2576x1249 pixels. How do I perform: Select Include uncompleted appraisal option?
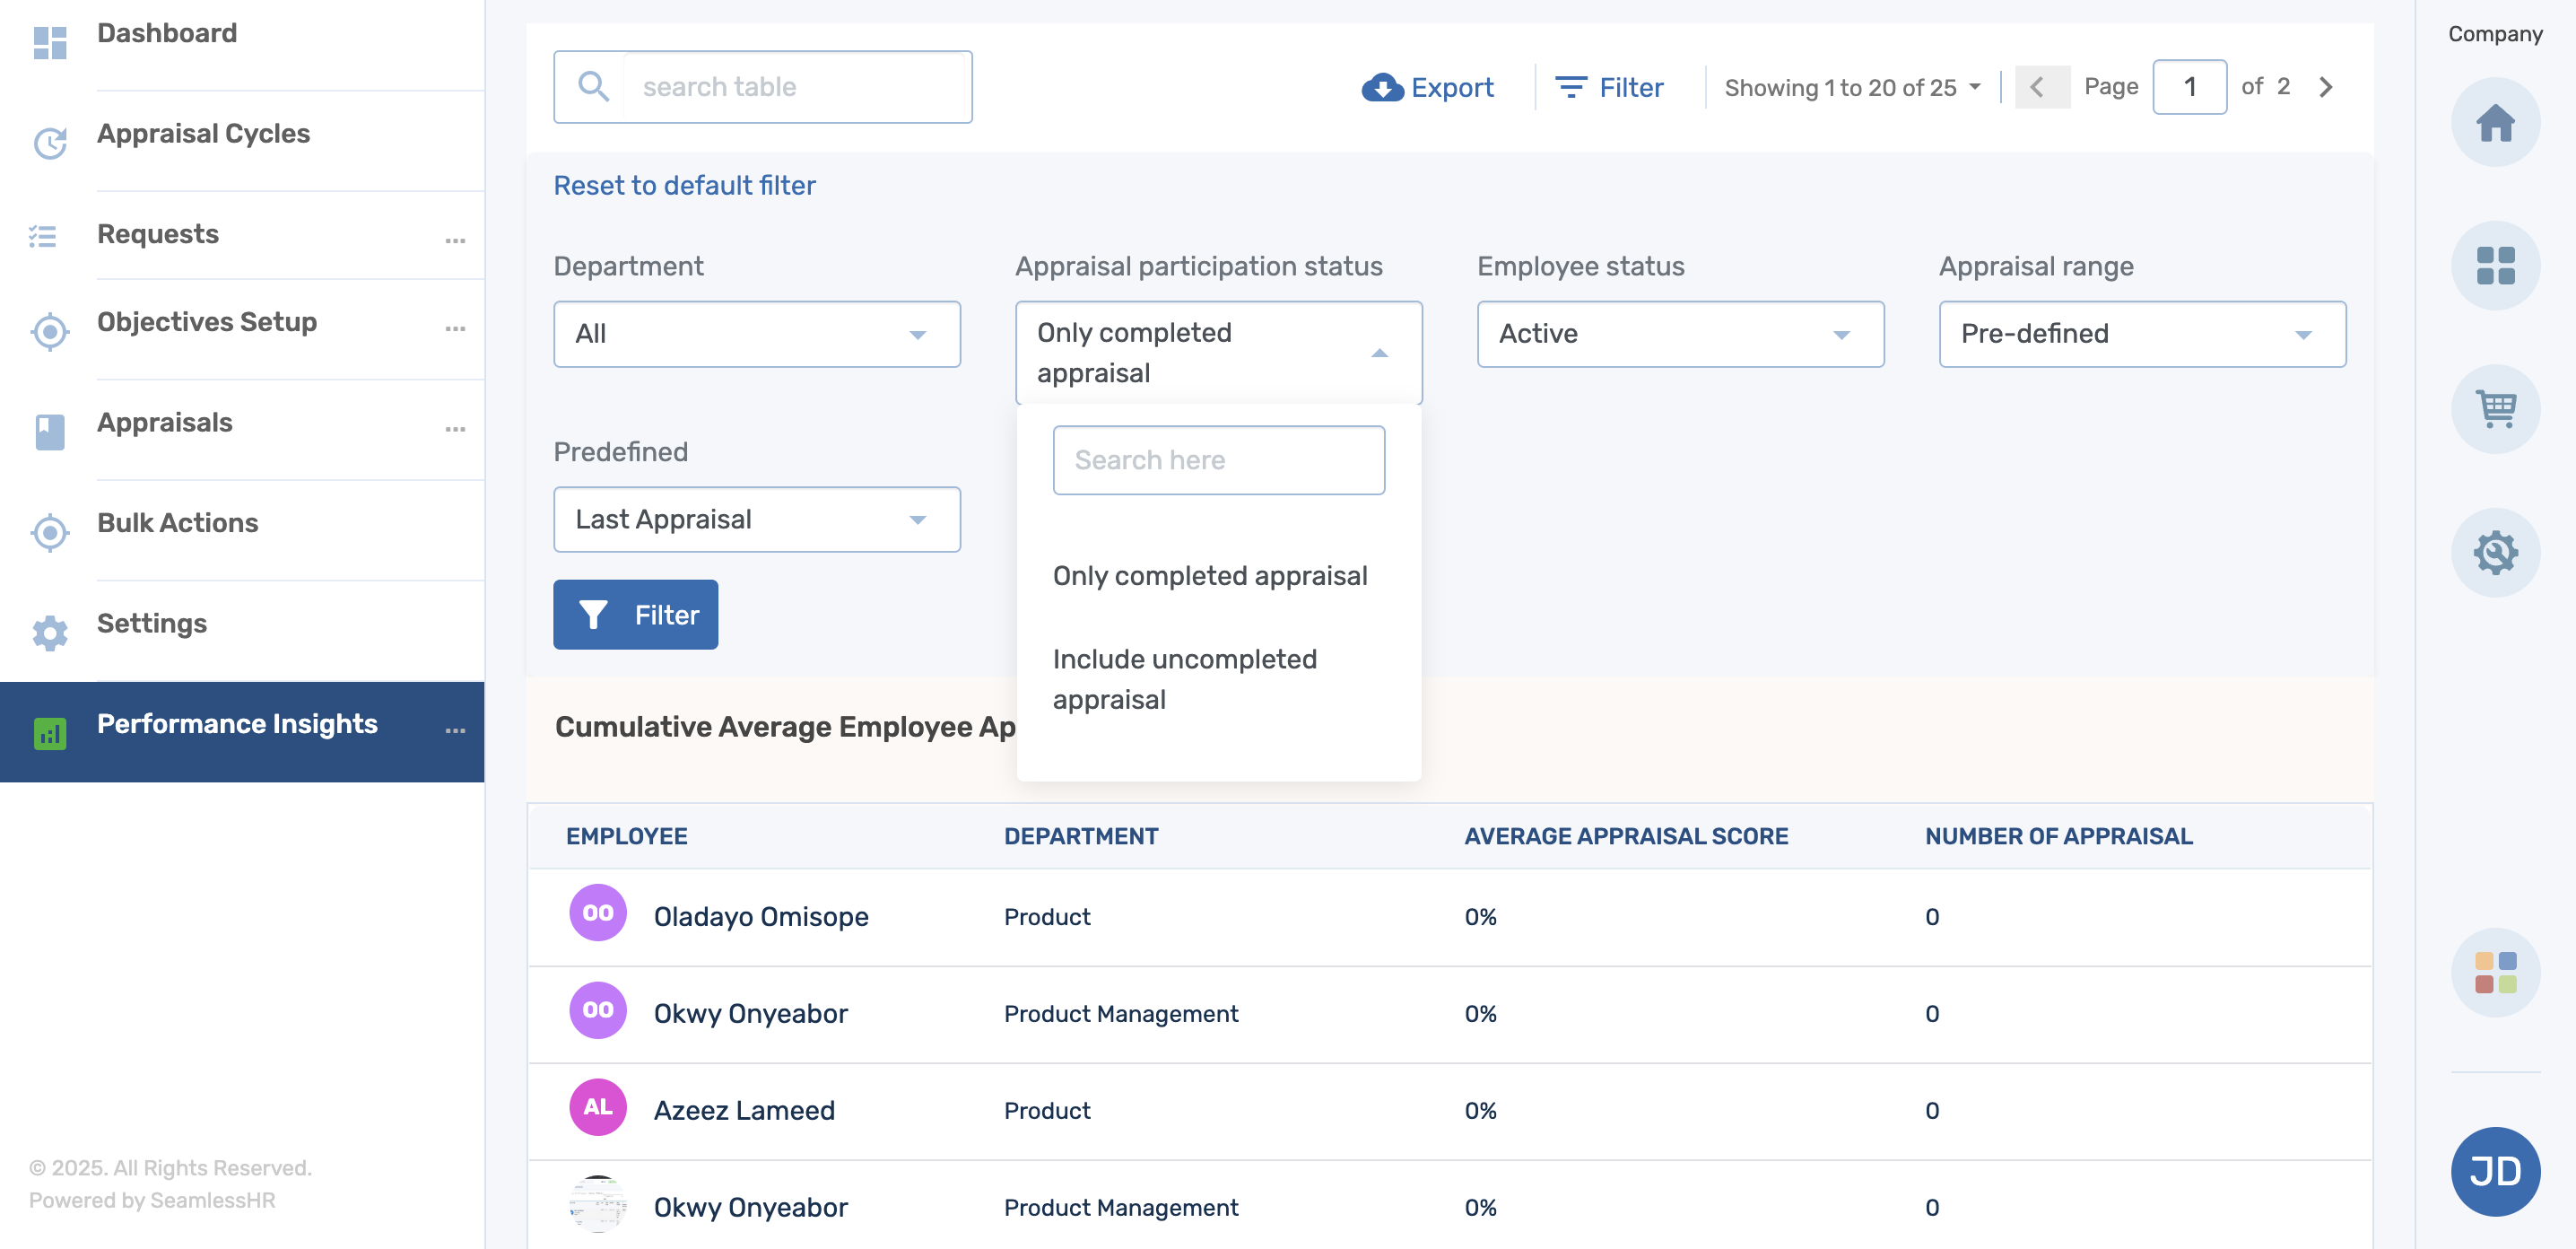point(1184,679)
